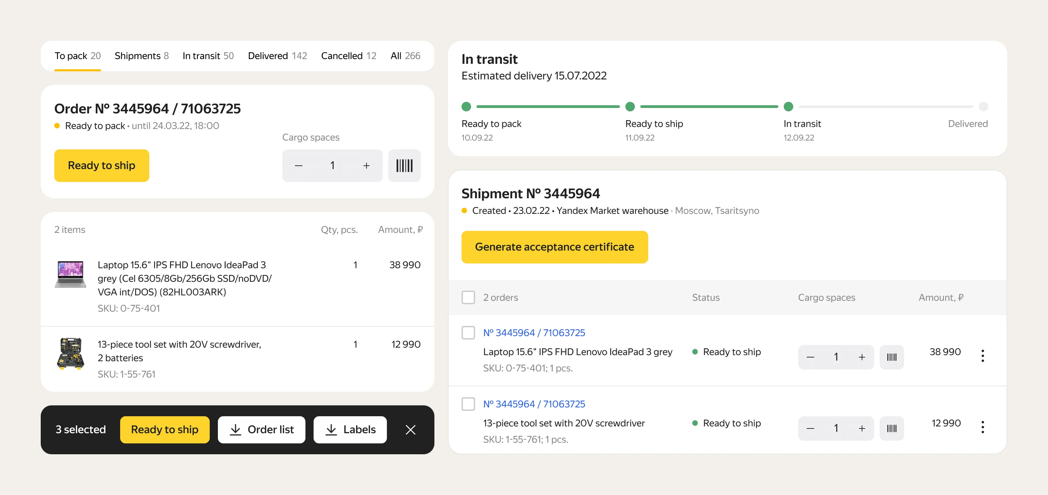The image size is (1048, 495).
Task: Click SKU: 0-75-401 text
Action: pyautogui.click(x=129, y=308)
